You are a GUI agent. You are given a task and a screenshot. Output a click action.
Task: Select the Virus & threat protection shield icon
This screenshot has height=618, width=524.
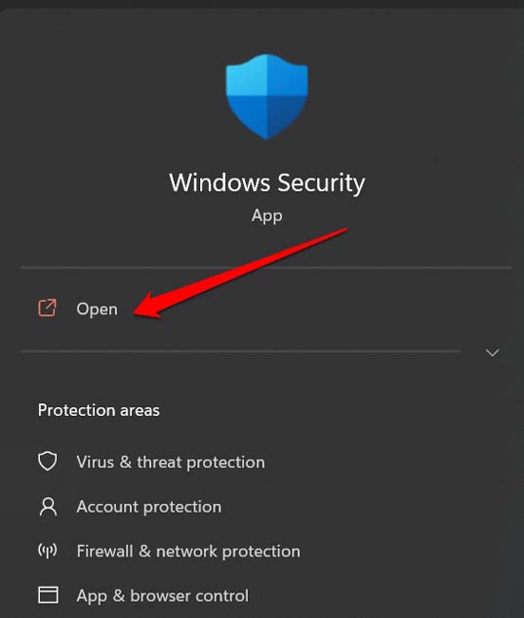[x=48, y=462]
